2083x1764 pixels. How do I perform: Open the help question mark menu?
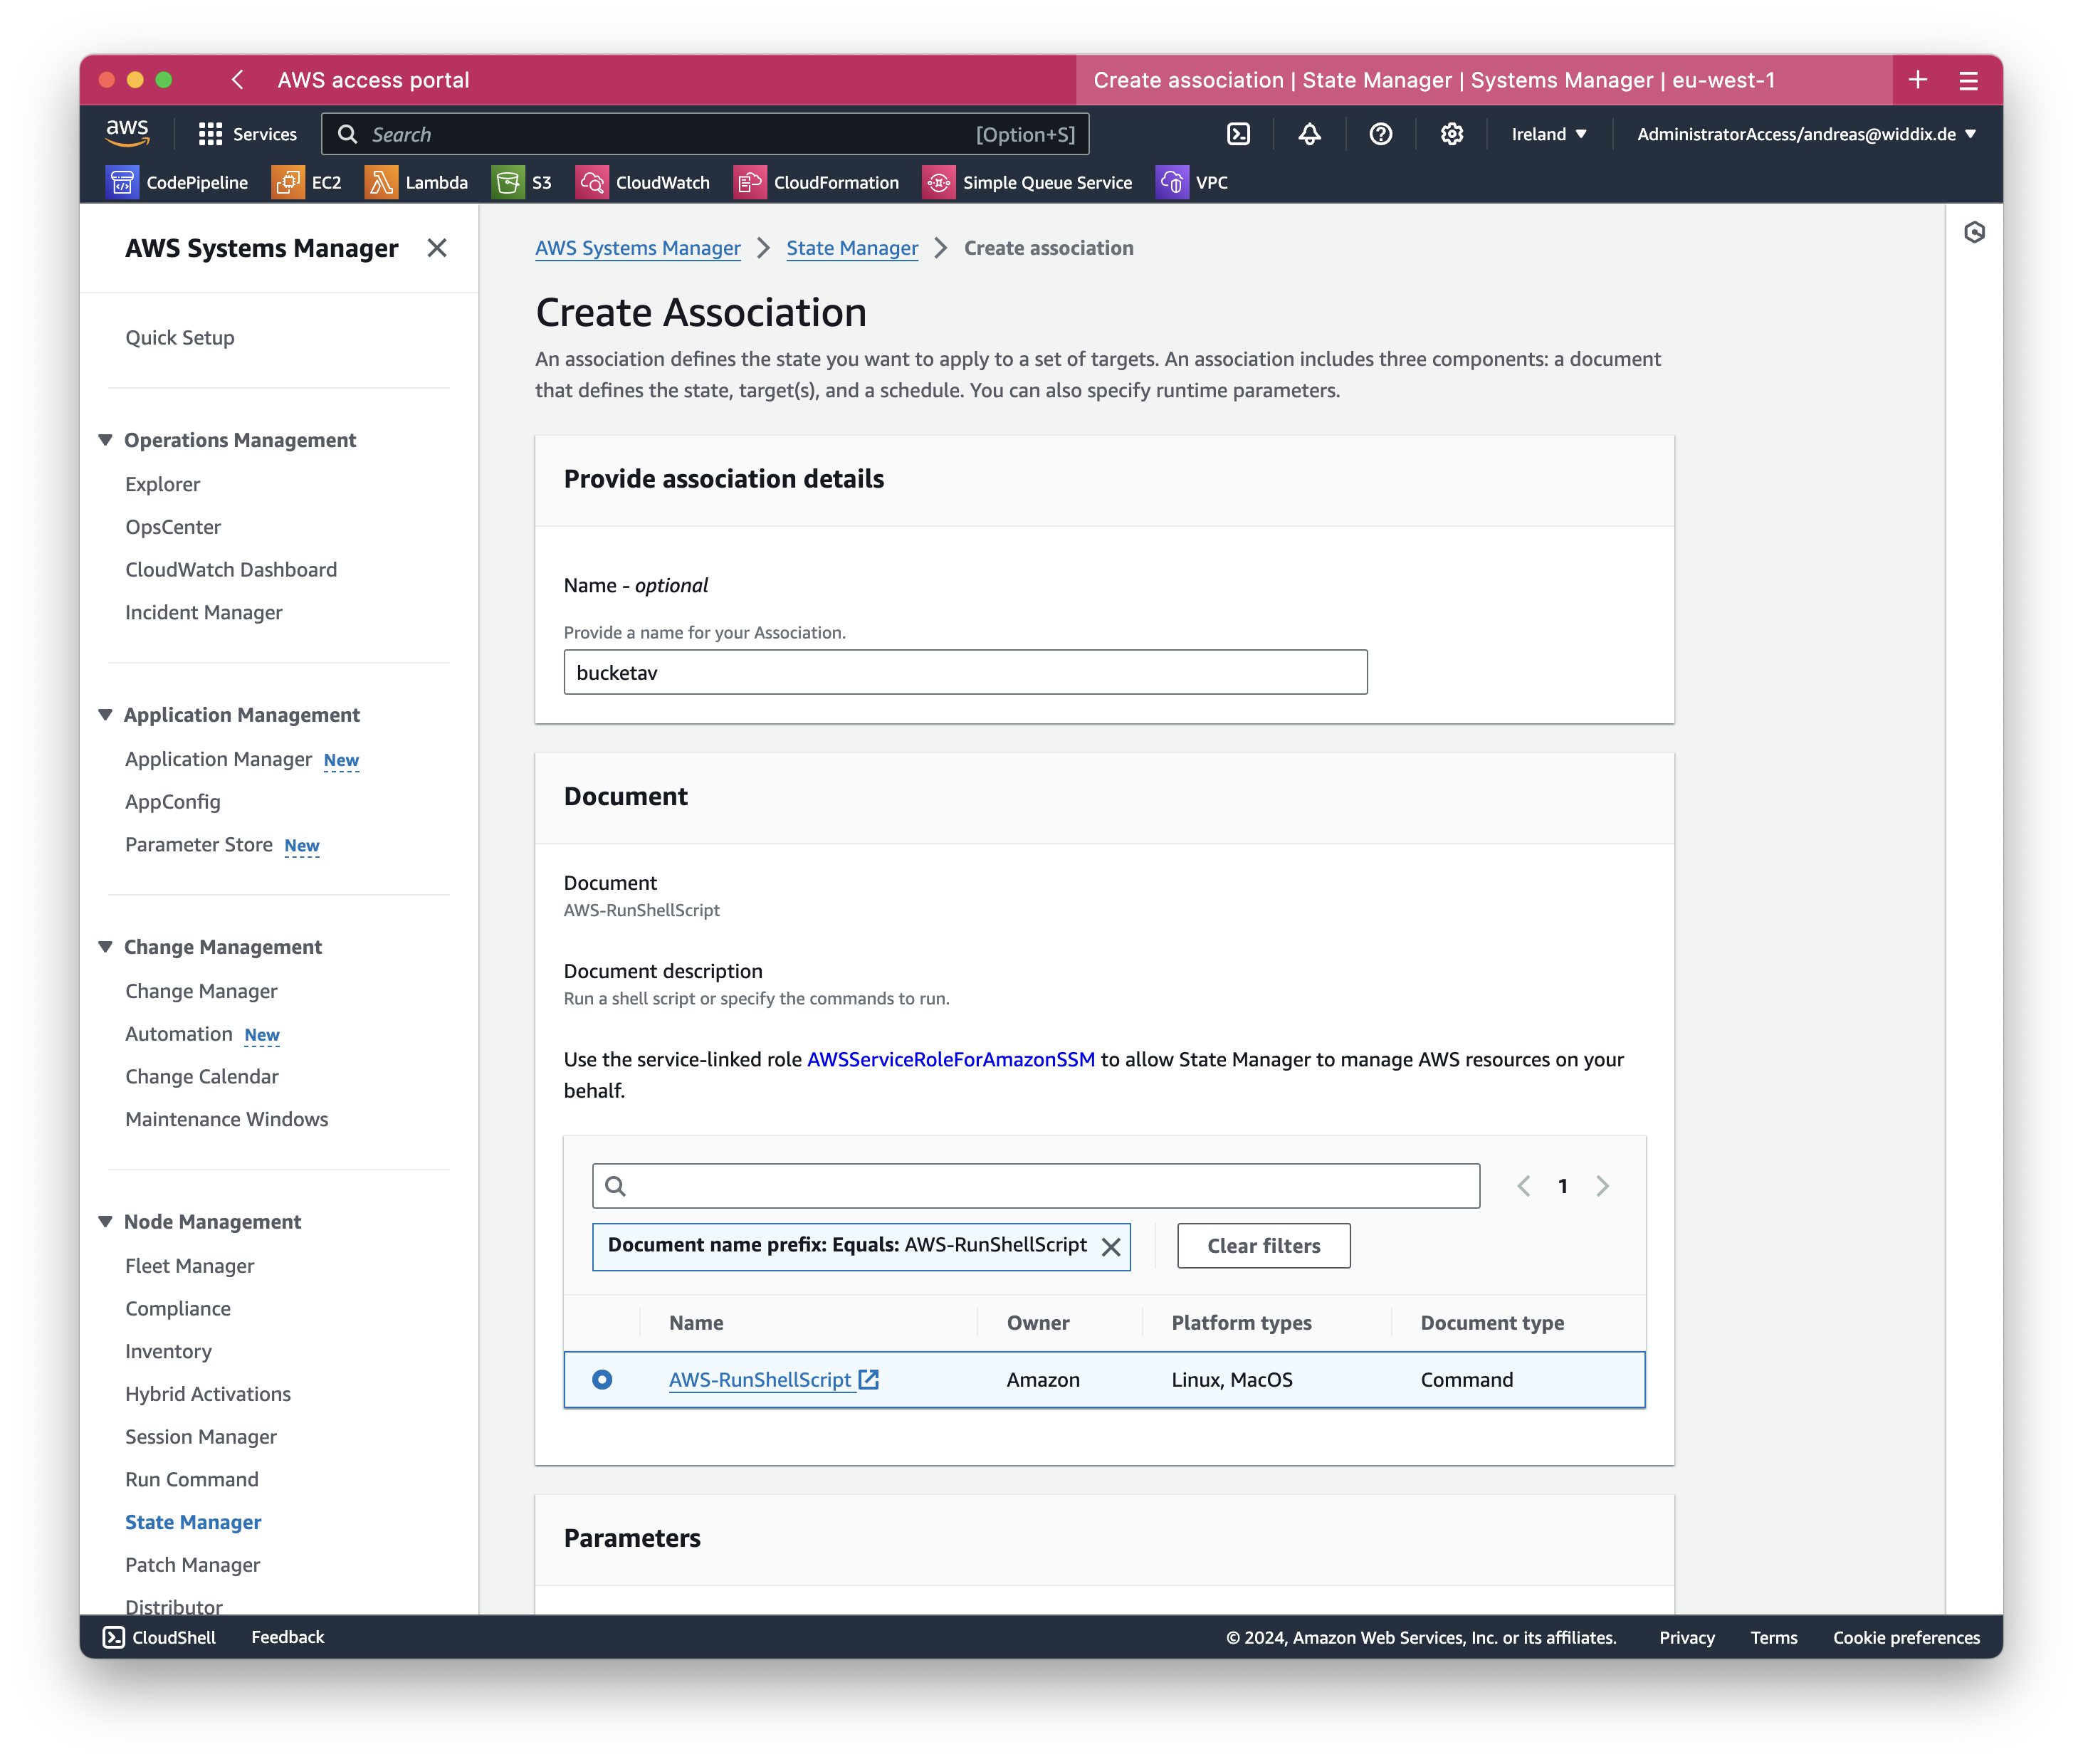[1380, 134]
